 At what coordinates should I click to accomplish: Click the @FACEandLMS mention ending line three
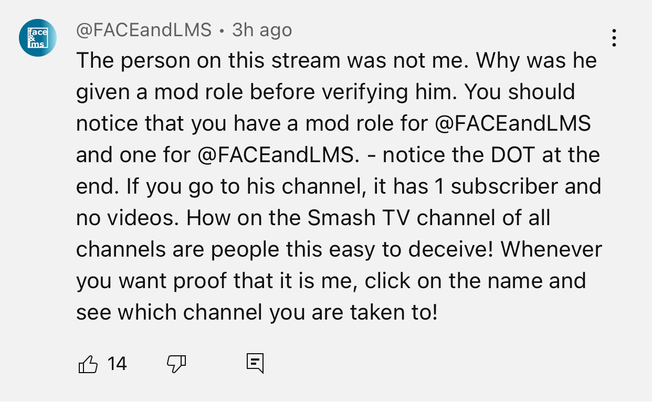tap(513, 124)
